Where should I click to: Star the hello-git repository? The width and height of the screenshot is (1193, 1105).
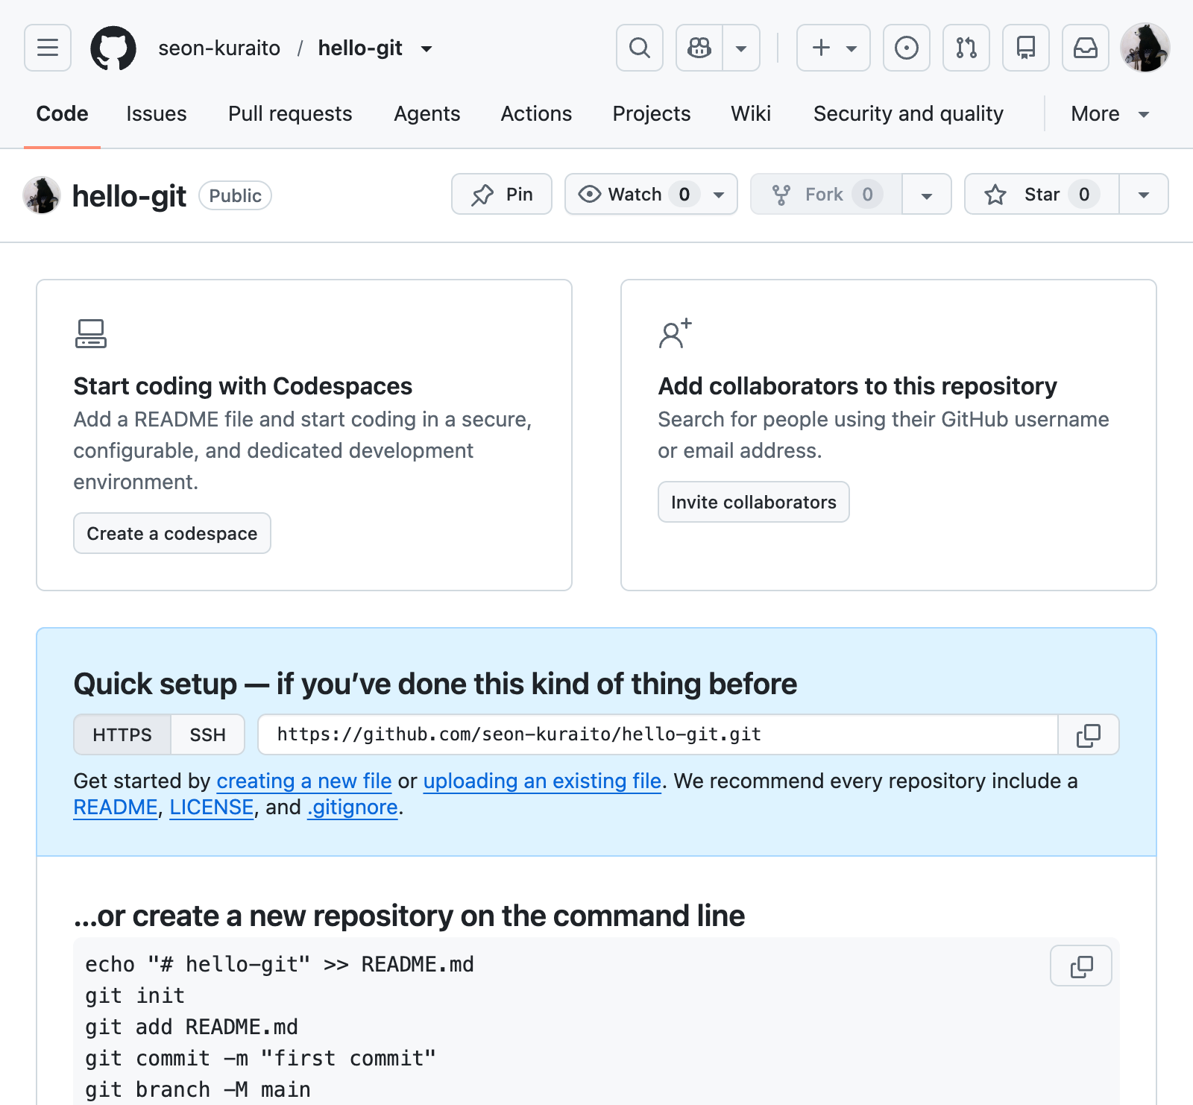click(x=1042, y=194)
